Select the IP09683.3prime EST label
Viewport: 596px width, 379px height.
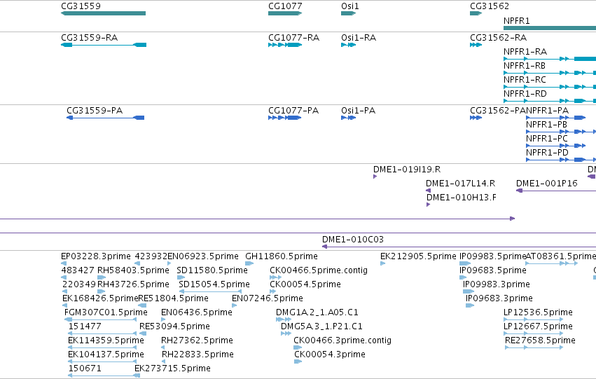[499, 298]
